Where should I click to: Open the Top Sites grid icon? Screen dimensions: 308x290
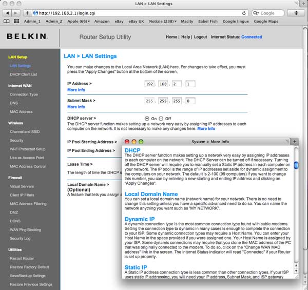click(x=16, y=21)
